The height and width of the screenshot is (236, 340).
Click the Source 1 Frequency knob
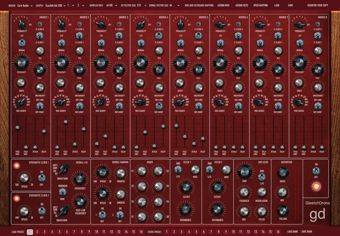tap(21, 62)
